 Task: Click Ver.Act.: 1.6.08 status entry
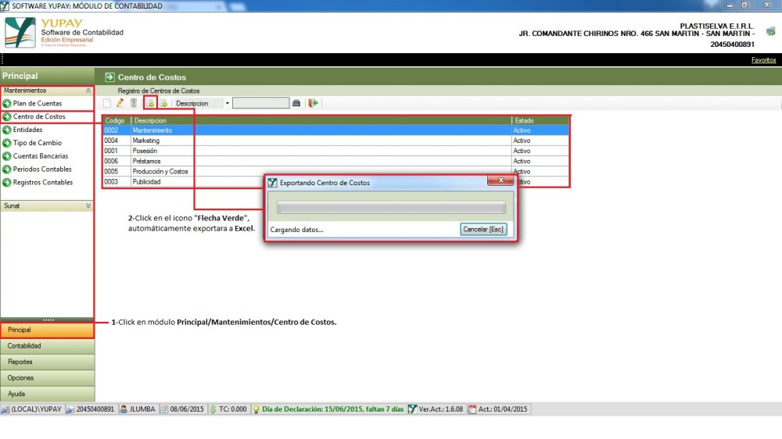(441, 409)
